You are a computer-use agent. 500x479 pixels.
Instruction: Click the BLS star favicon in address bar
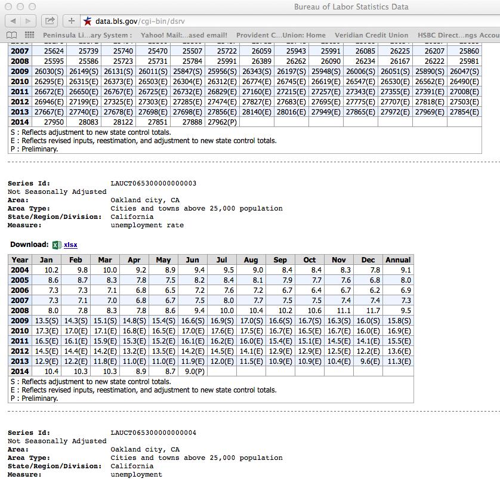(87, 21)
